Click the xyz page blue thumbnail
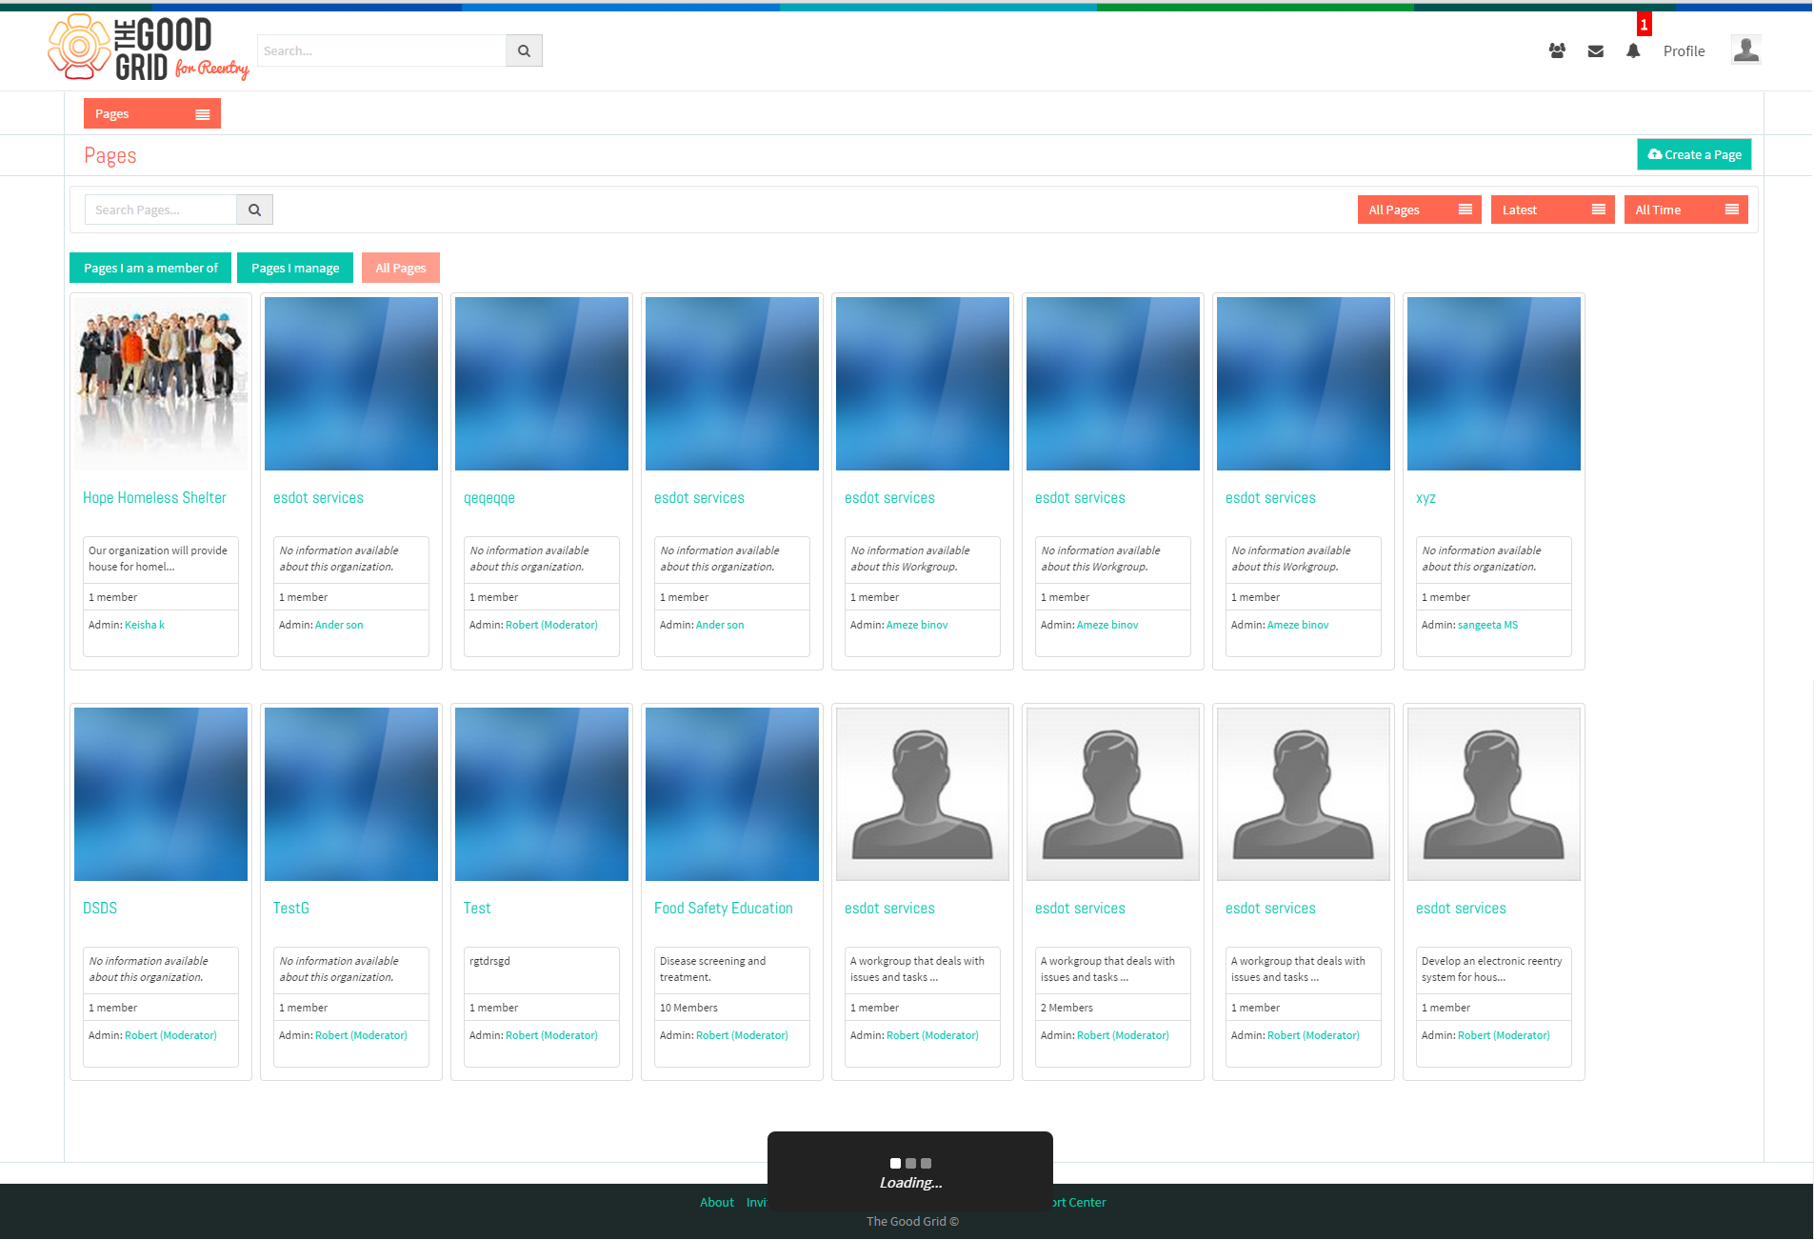This screenshot has width=1814, height=1240. 1494,383
